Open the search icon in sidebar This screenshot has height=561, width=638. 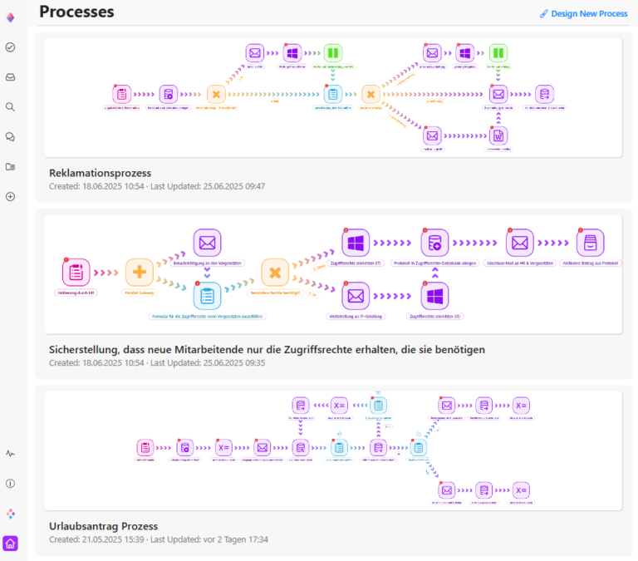(x=10, y=107)
